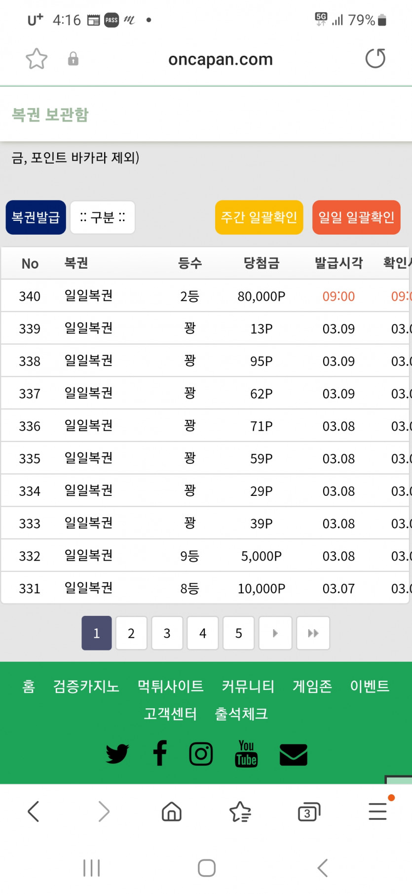The height and width of the screenshot is (894, 412).
Task: Open the oncapan.com address bar
Action: pos(221,59)
